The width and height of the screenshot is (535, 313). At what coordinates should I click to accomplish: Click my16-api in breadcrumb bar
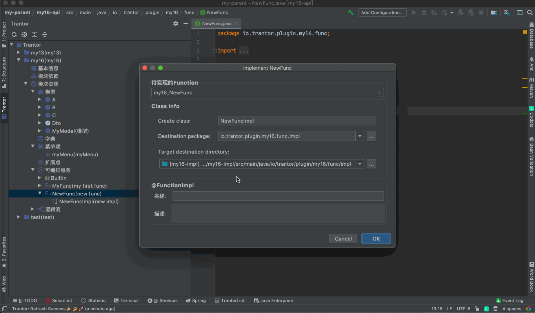tap(48, 13)
